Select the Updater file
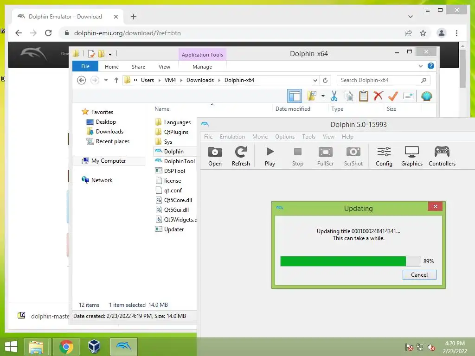The image size is (475, 356). point(174,229)
